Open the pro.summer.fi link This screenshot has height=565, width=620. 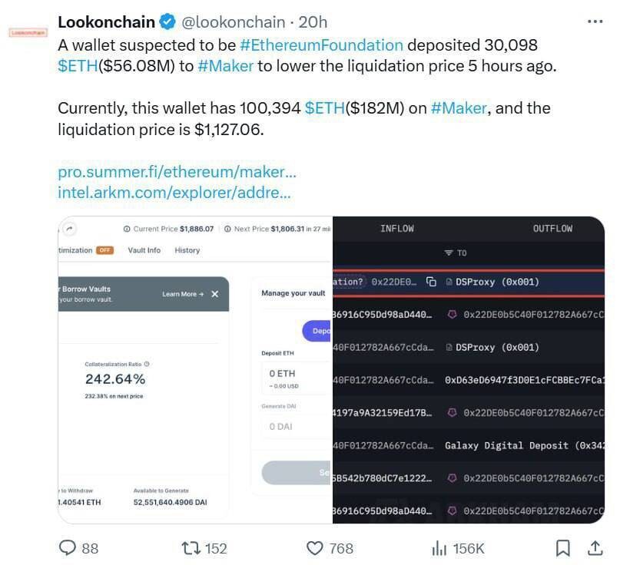point(177,171)
